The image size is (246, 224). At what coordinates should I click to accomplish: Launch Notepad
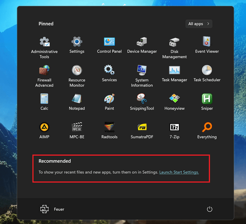77,102
